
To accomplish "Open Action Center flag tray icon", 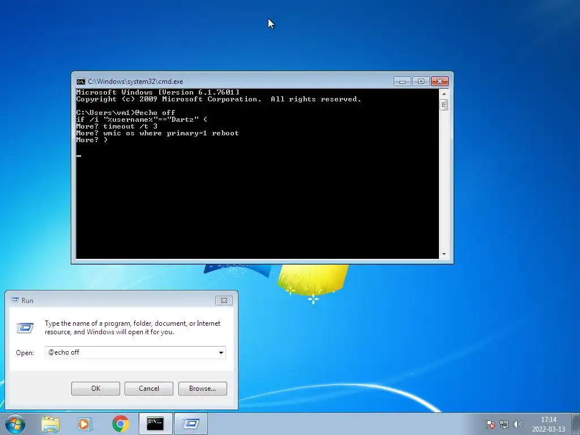I will pyautogui.click(x=491, y=424).
